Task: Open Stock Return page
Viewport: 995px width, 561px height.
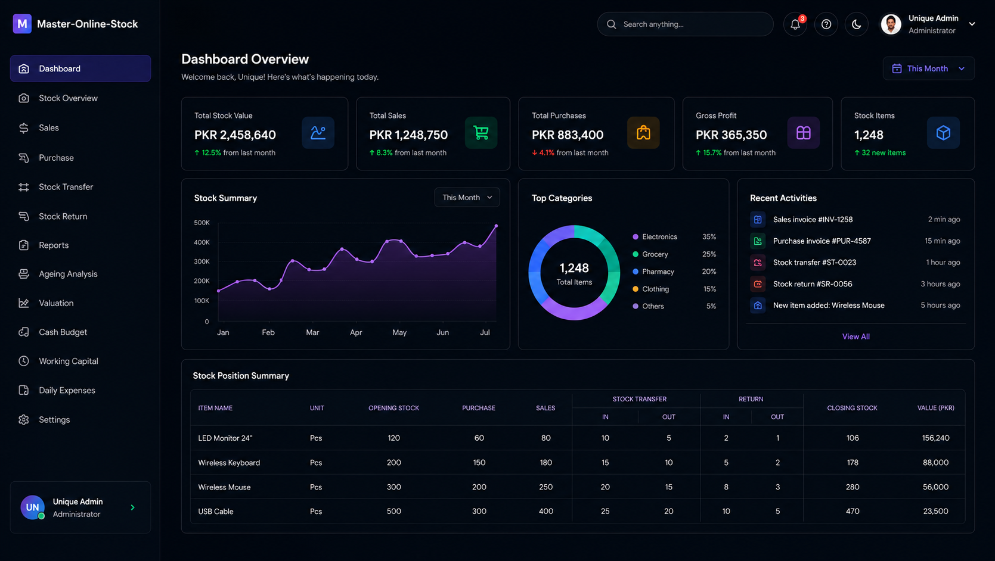Action: 80,216
